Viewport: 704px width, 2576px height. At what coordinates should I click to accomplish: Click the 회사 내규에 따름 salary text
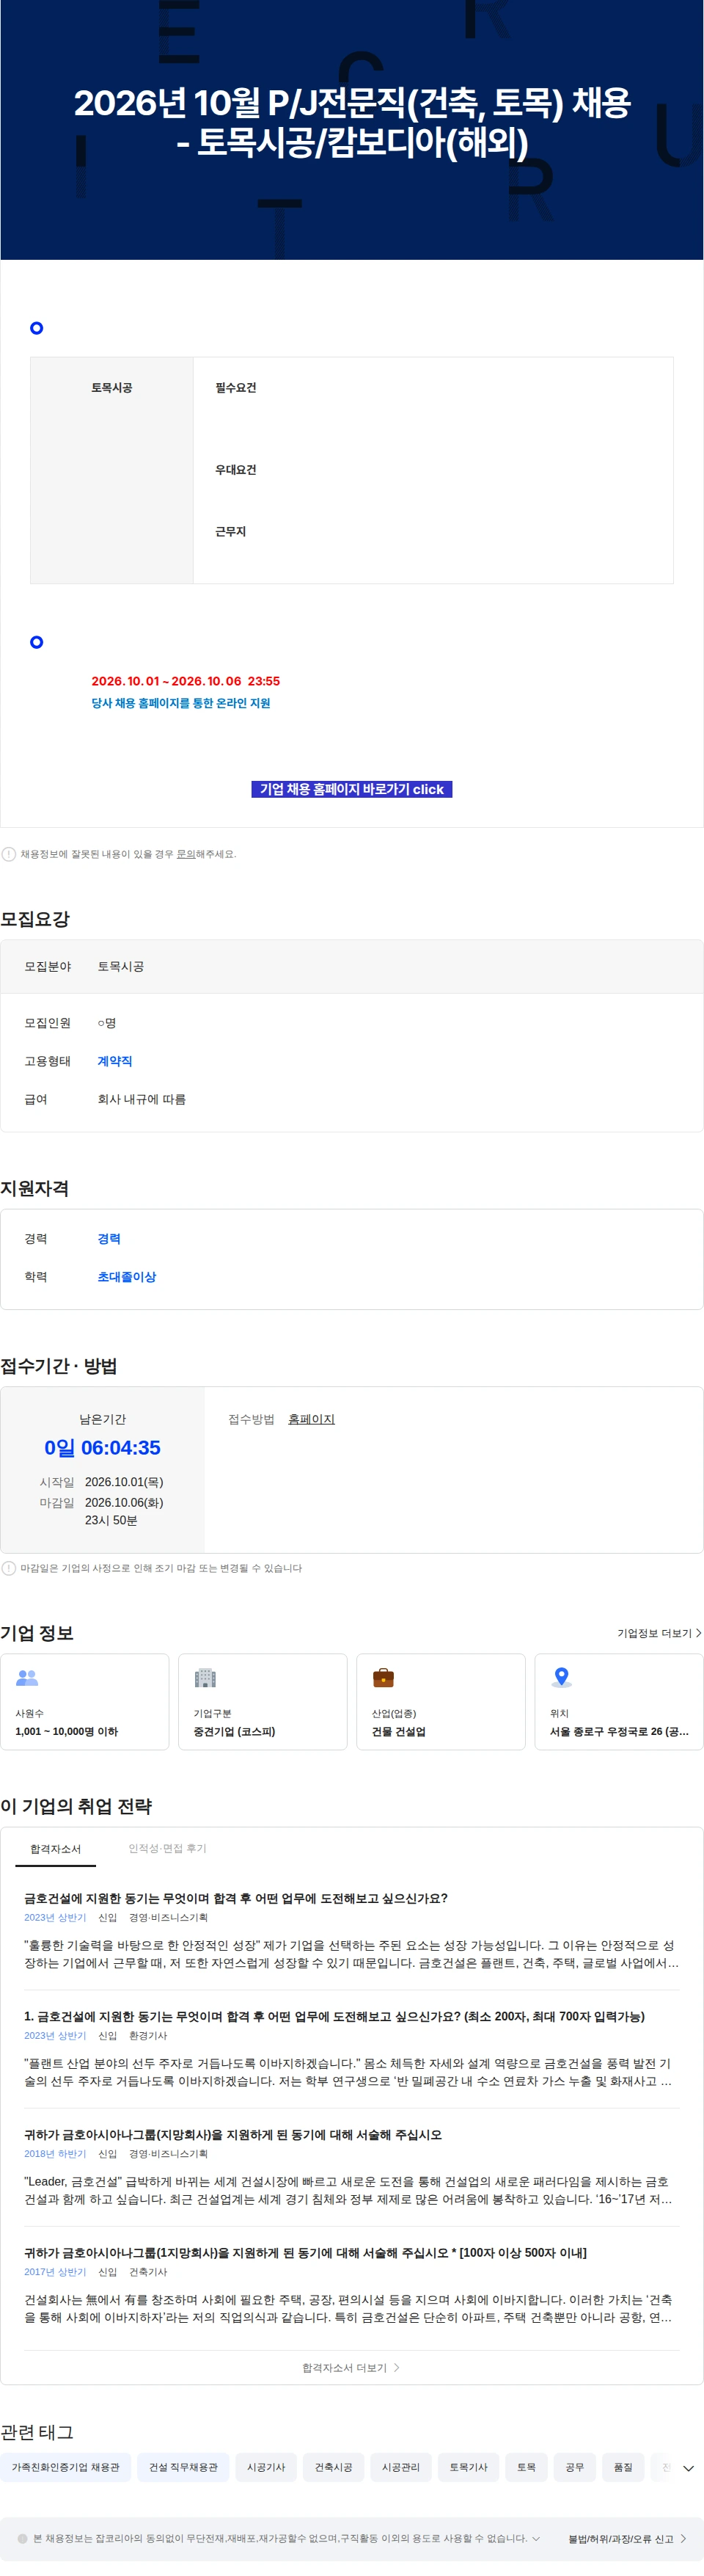pos(141,1099)
